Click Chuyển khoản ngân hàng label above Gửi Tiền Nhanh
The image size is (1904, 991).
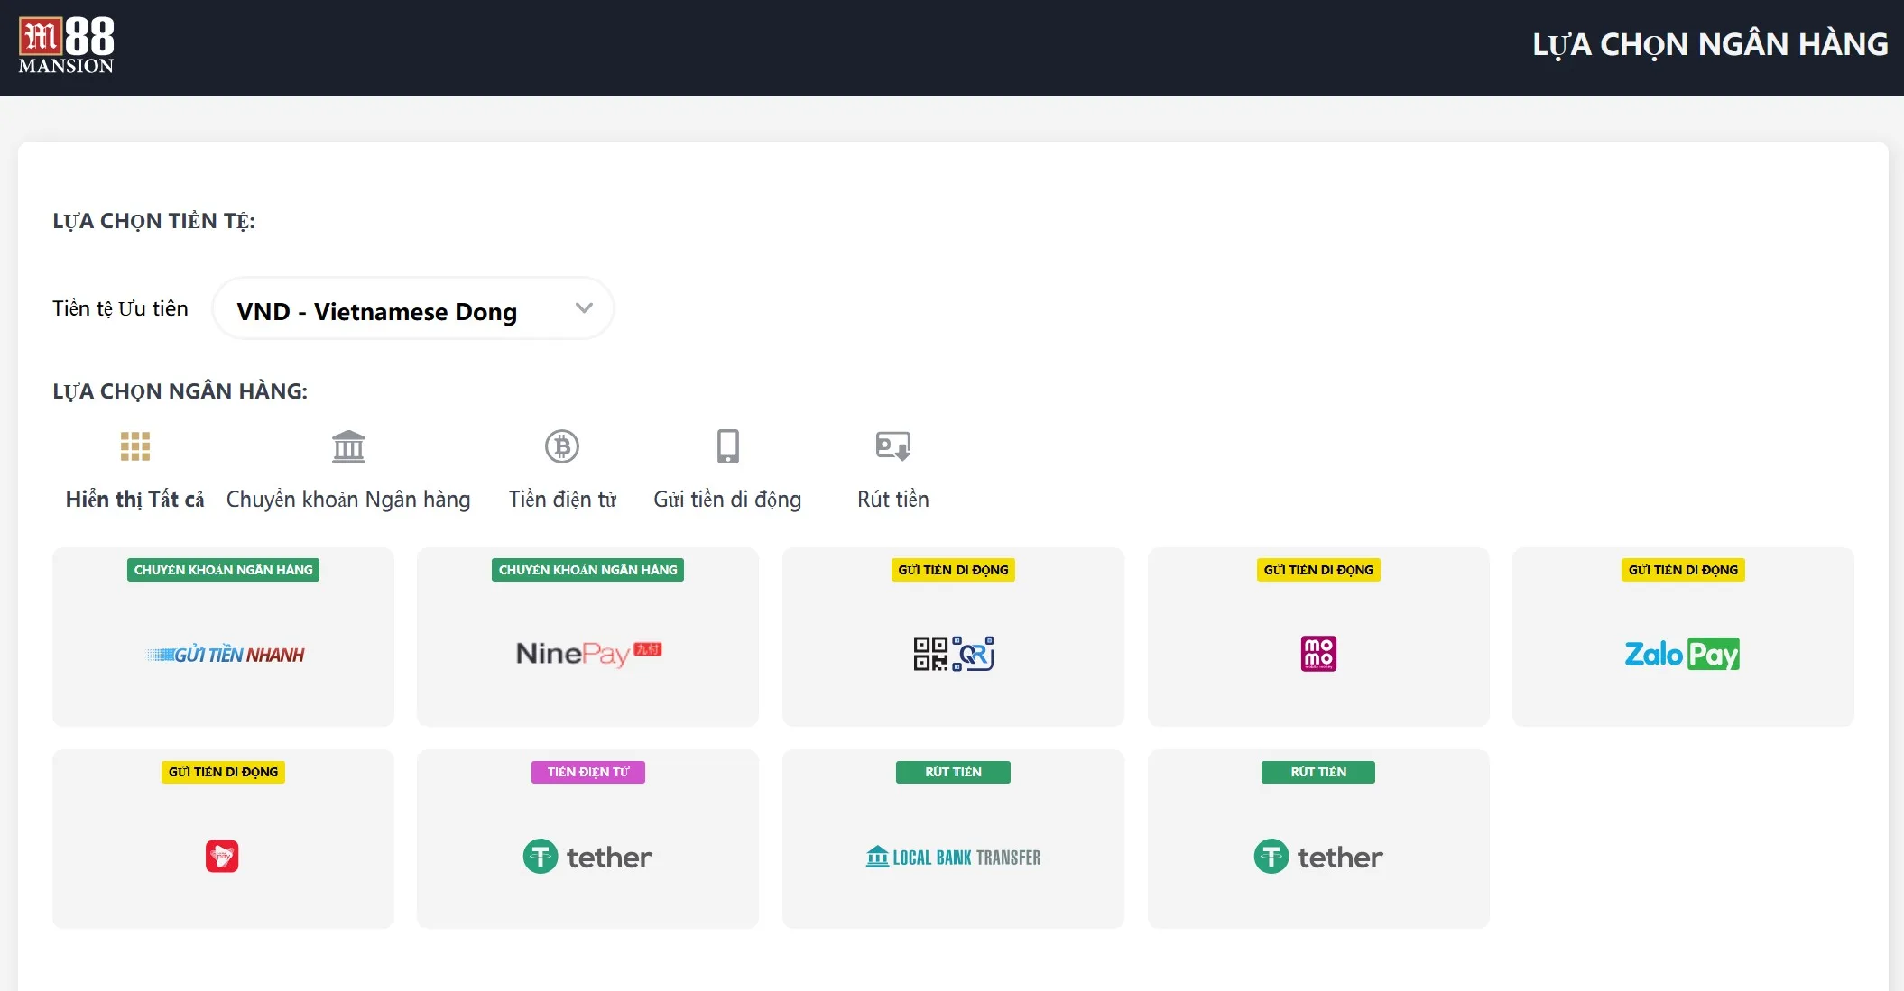[x=223, y=570]
